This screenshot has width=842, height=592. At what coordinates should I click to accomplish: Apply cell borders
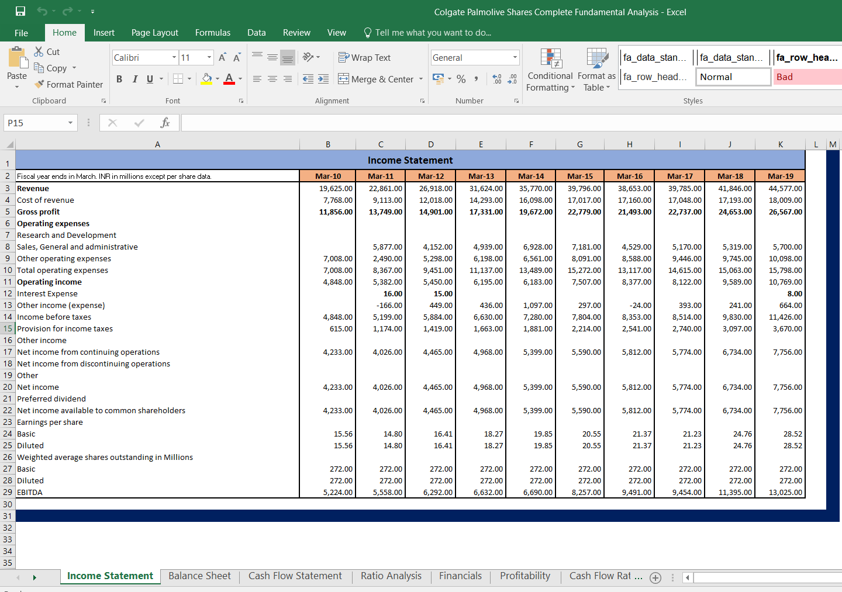[x=178, y=79]
